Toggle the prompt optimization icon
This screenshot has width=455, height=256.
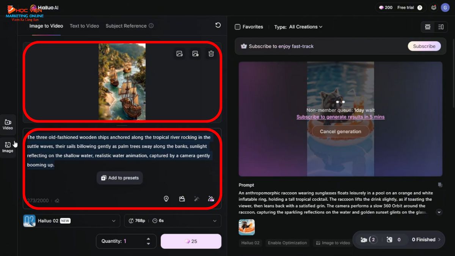point(211,199)
